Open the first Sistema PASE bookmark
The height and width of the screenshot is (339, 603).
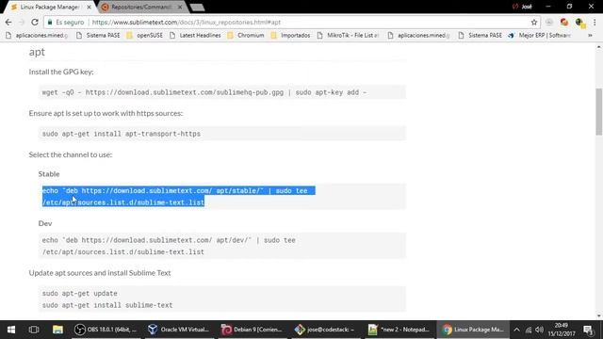[98, 36]
